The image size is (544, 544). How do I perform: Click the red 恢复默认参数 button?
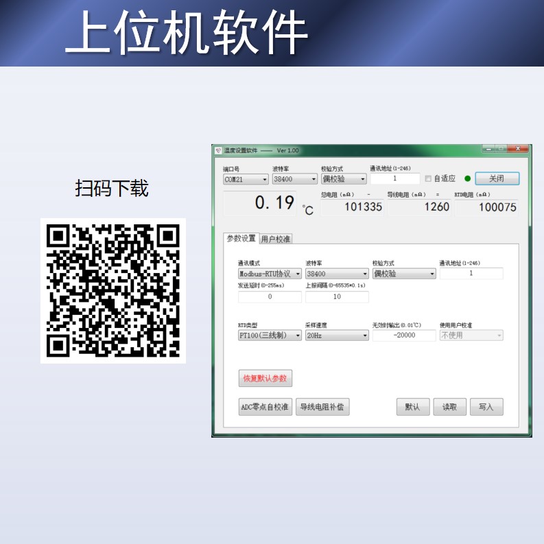coord(265,378)
